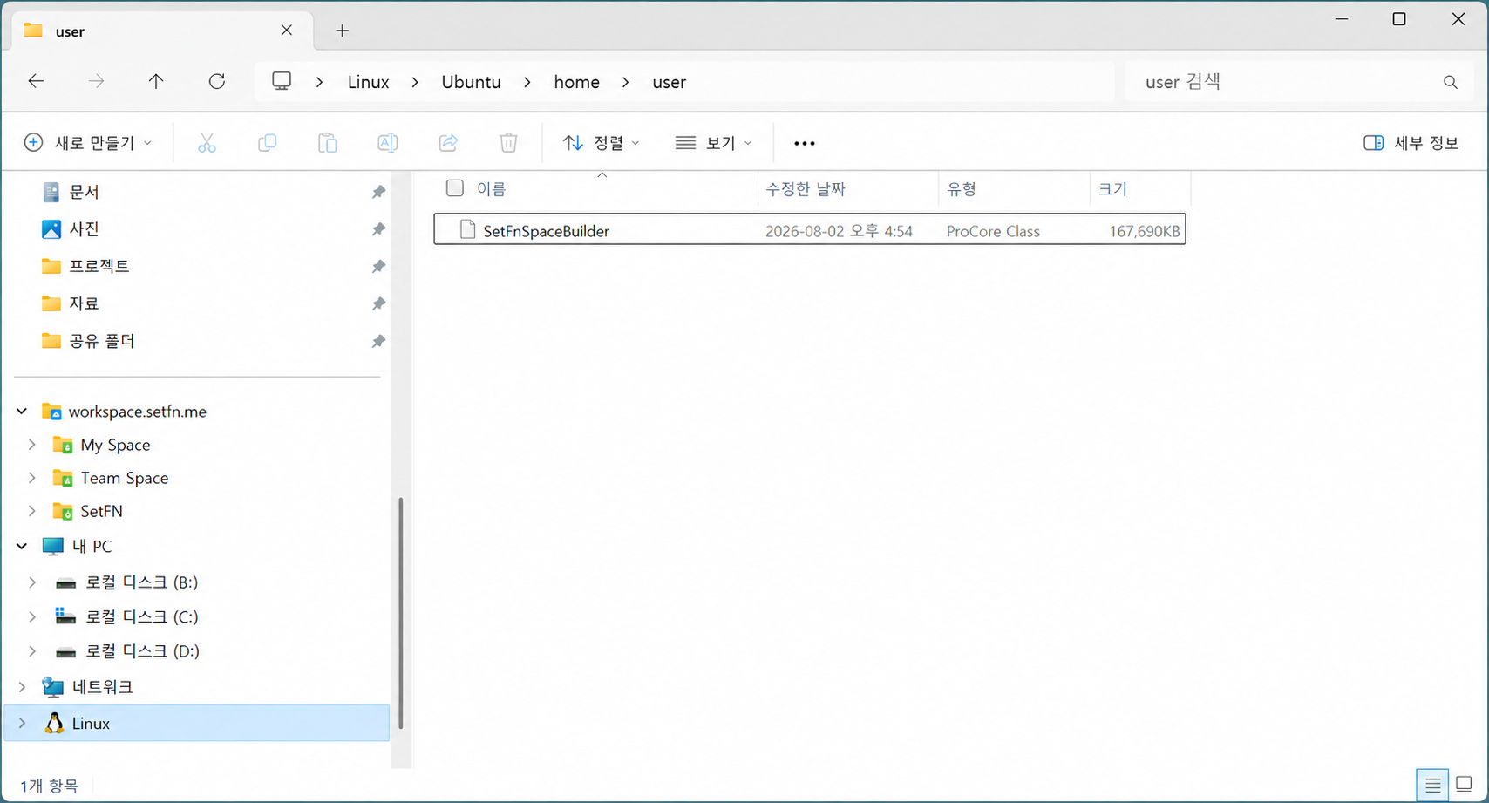Click the Paste clipboard icon
This screenshot has height=803, width=1489.
point(328,143)
